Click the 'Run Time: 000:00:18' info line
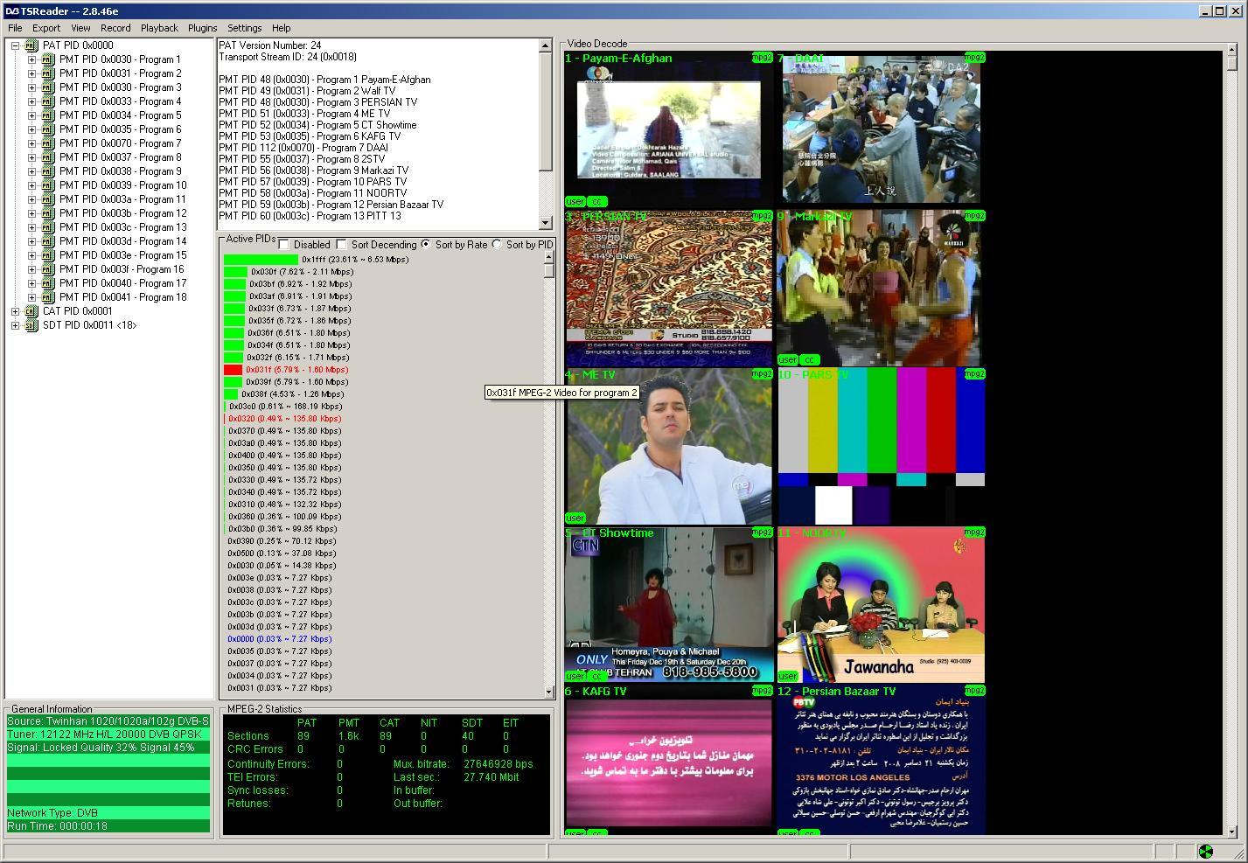 [x=108, y=826]
